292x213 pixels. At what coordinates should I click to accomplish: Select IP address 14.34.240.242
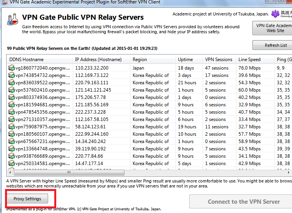(x=90, y=141)
